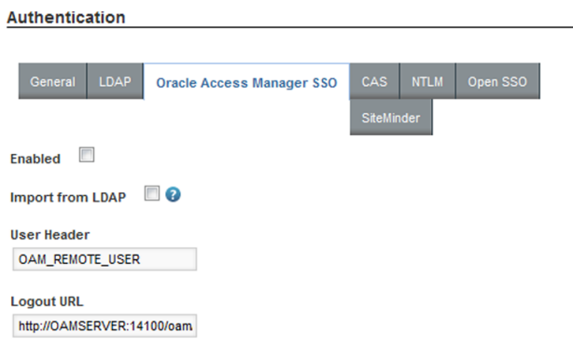Select the Oracle Access Manager SSO tab
The width and height of the screenshot is (573, 361).
(246, 82)
